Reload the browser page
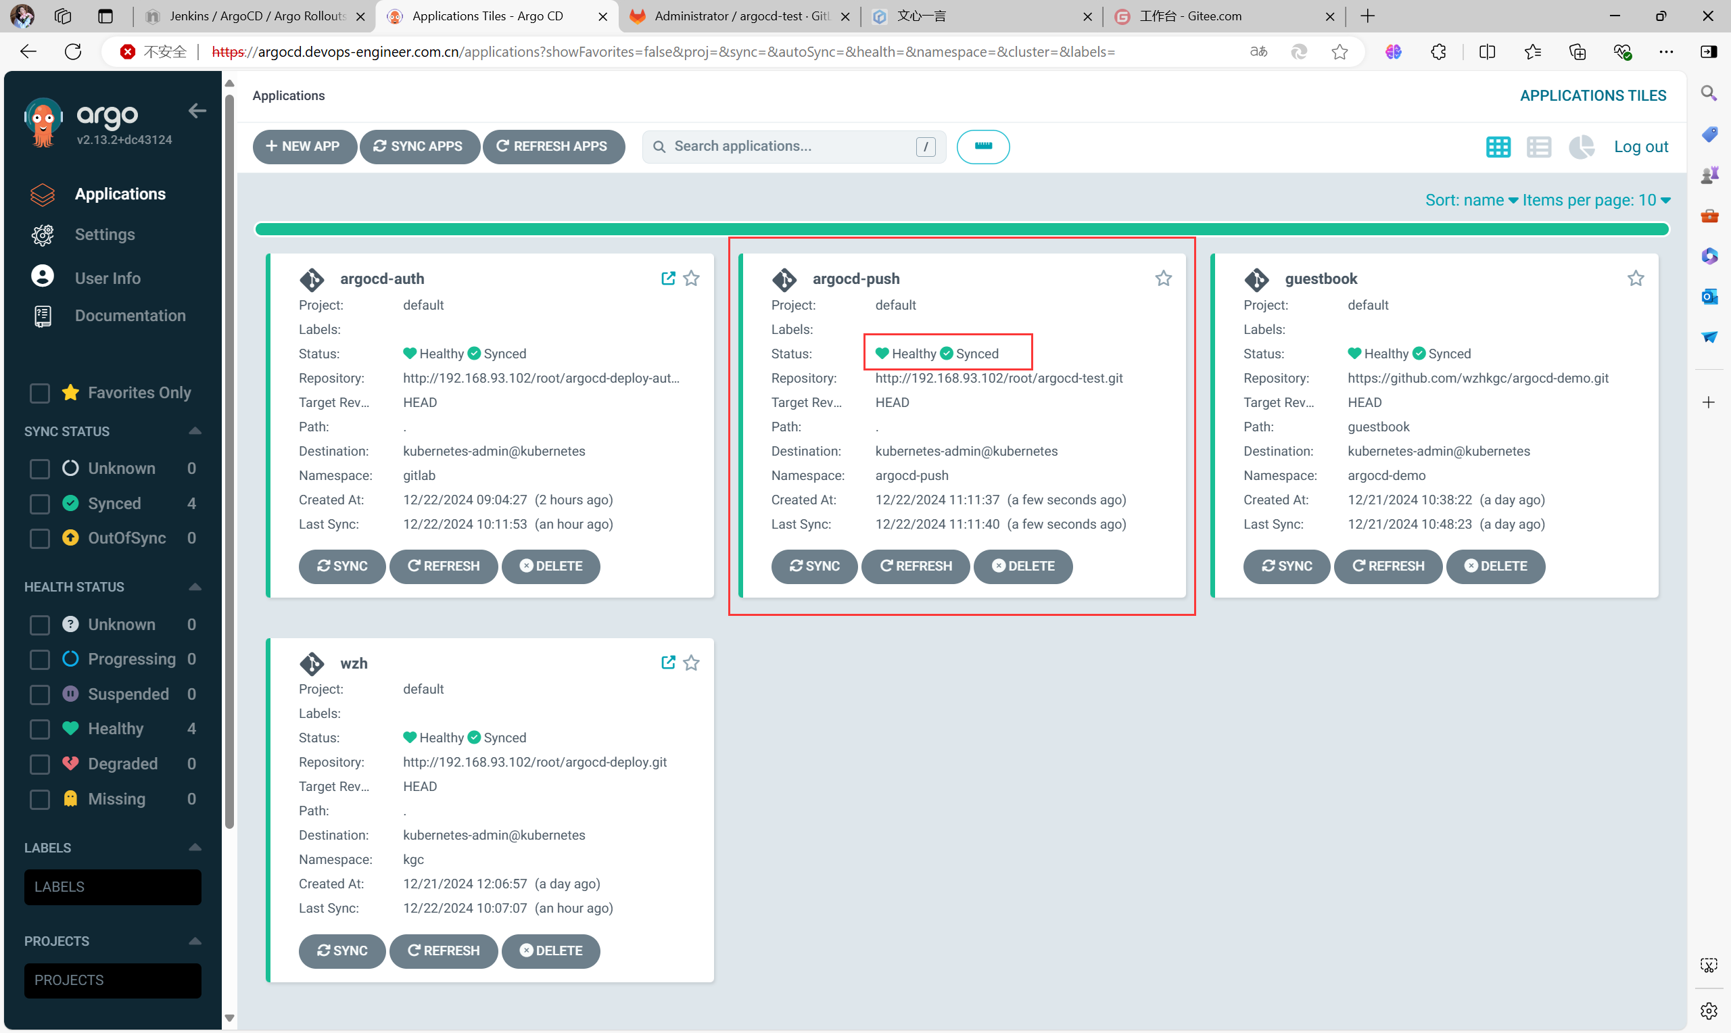The height and width of the screenshot is (1033, 1731). tap(73, 51)
